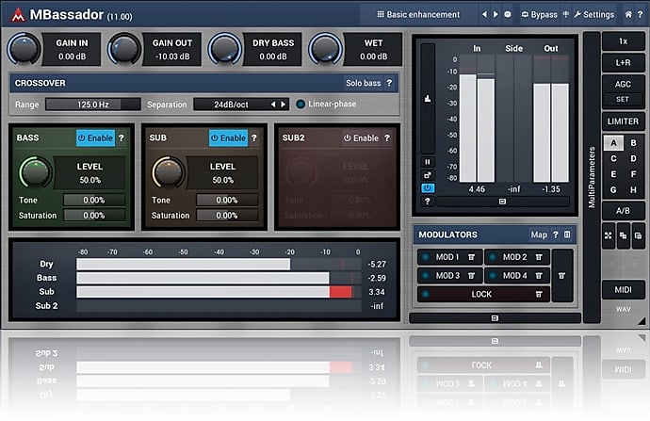
Task: Click the BASS Saturation value field
Action: pos(94,216)
